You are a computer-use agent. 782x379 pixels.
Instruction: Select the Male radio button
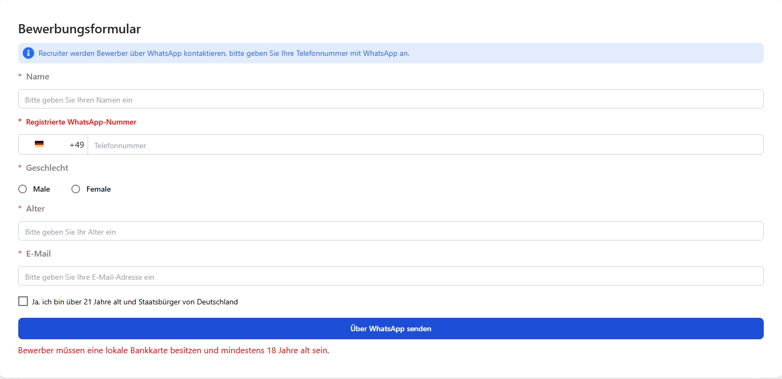23,189
